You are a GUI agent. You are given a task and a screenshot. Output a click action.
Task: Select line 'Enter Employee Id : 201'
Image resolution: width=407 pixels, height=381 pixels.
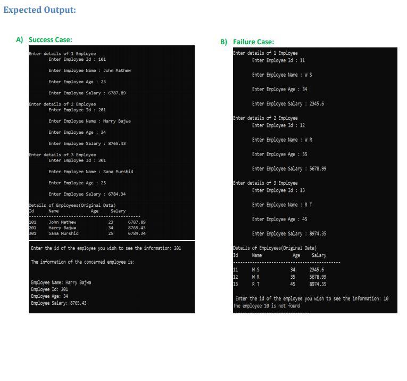77,110
